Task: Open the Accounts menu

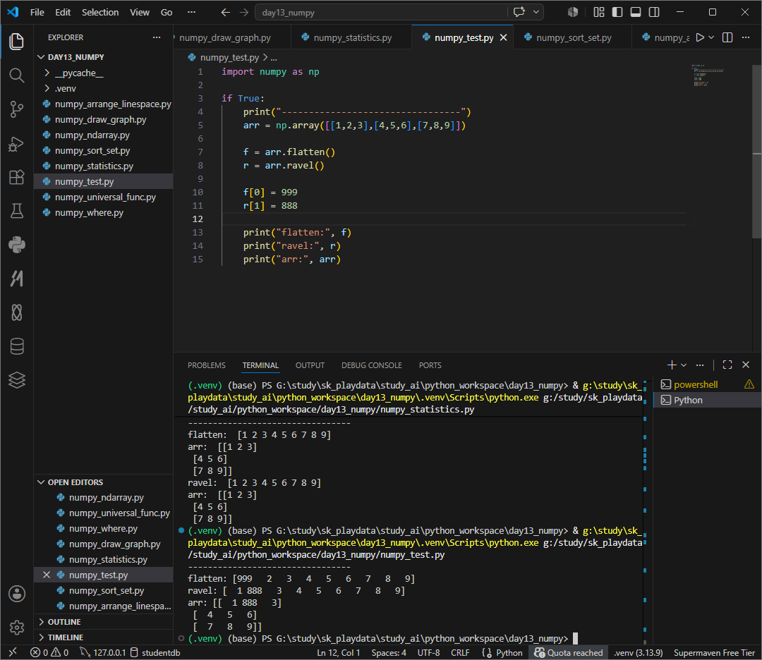Action: (x=16, y=594)
